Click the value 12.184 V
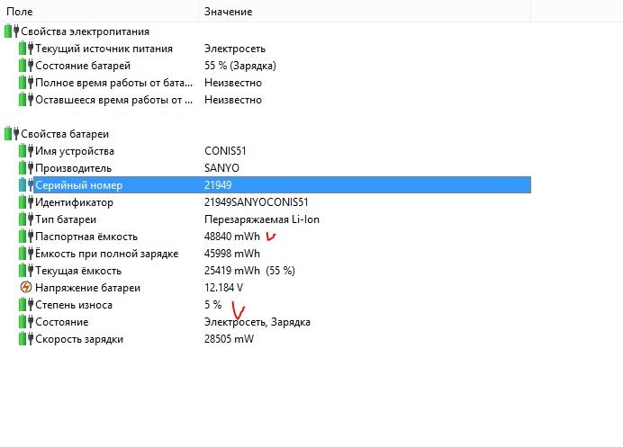Screen dimensions: 623x447 (225, 288)
